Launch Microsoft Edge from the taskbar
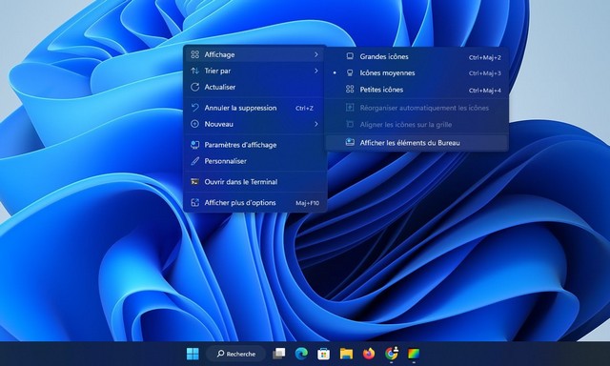Screen dimensions: 610x366 (301, 354)
